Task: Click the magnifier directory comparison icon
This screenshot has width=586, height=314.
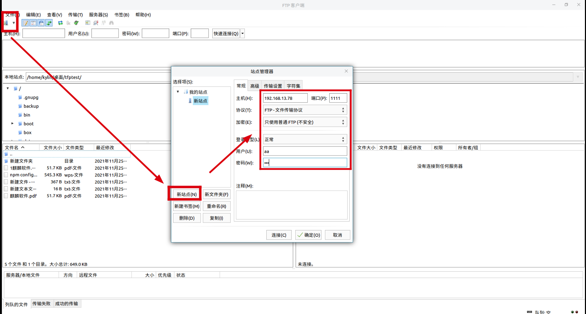Action: click(x=96, y=23)
